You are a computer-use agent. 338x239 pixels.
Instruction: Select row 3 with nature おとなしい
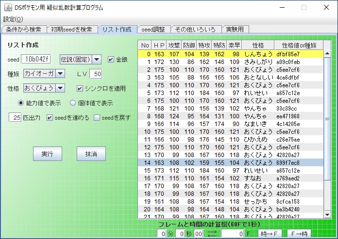pyautogui.click(x=231, y=78)
